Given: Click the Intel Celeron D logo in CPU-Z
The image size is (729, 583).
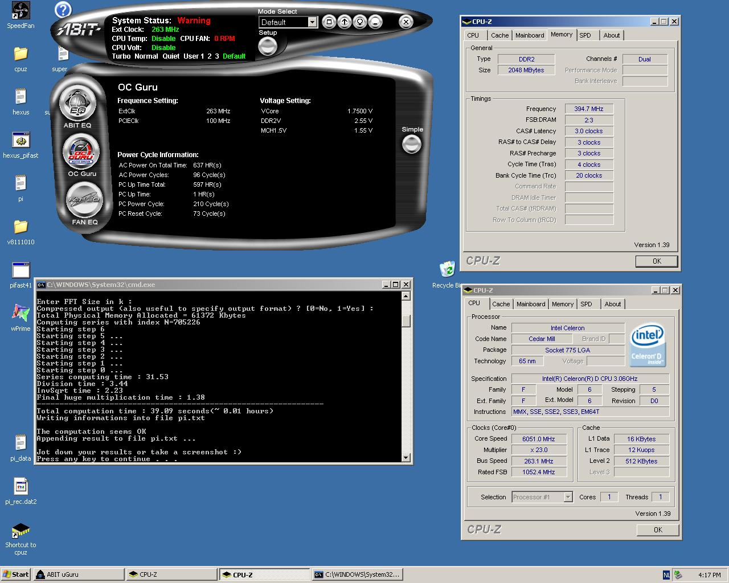Looking at the screenshot, I should 648,345.
